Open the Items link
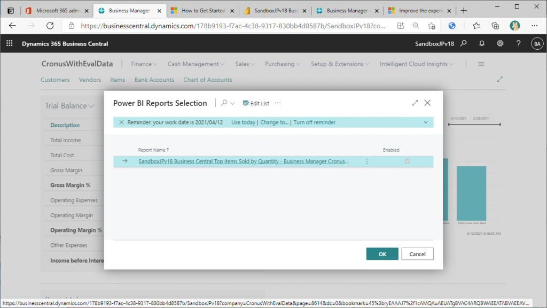The image size is (547, 308). coord(118,80)
